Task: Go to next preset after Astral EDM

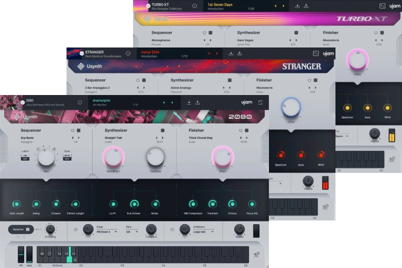Action: pyautogui.click(x=217, y=53)
